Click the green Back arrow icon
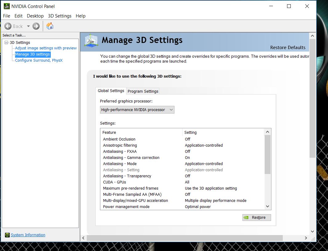Screen dimensions: 328x251 pos(8,26)
